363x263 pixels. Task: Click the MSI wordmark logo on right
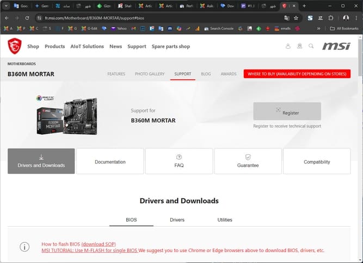click(x=336, y=46)
